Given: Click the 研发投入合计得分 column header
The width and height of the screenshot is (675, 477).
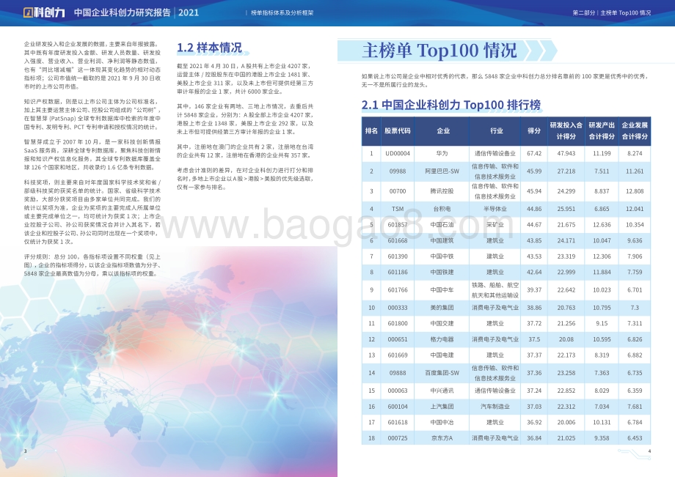Looking at the screenshot, I should point(566,130).
